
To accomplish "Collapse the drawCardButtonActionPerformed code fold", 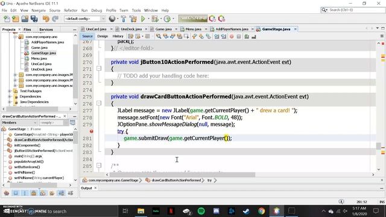I will click(x=99, y=103).
